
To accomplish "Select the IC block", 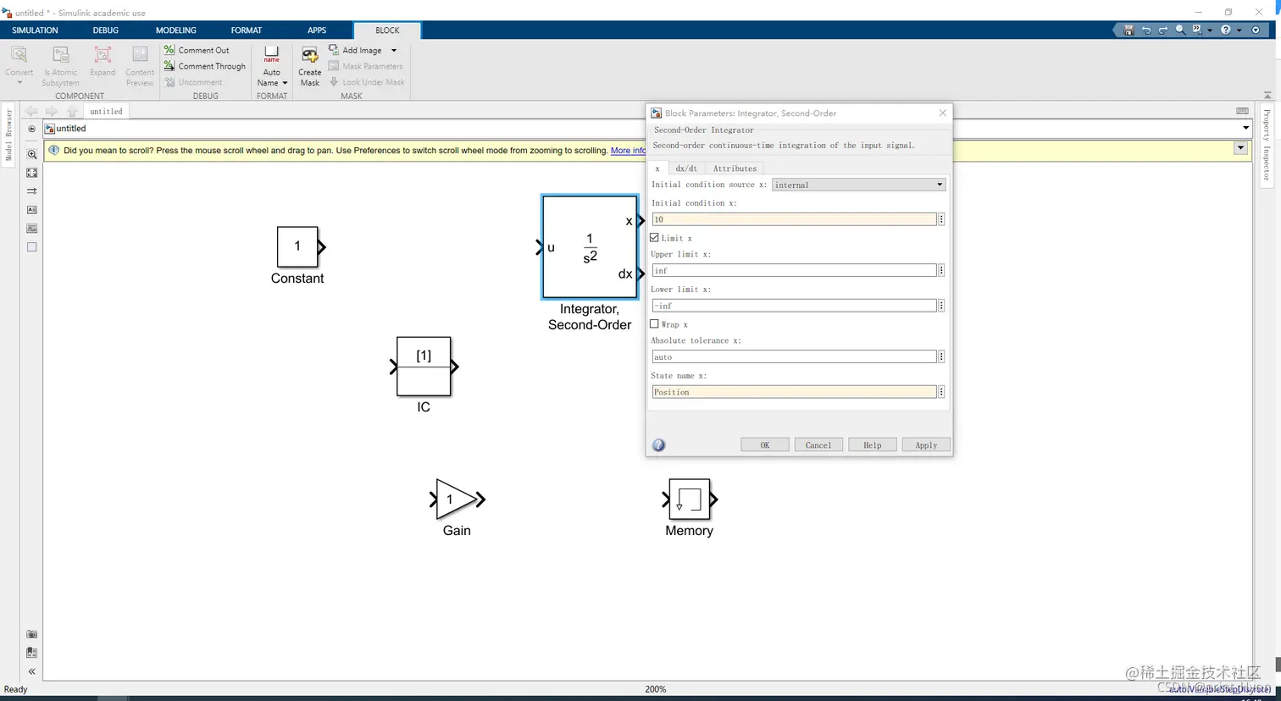I will point(424,367).
